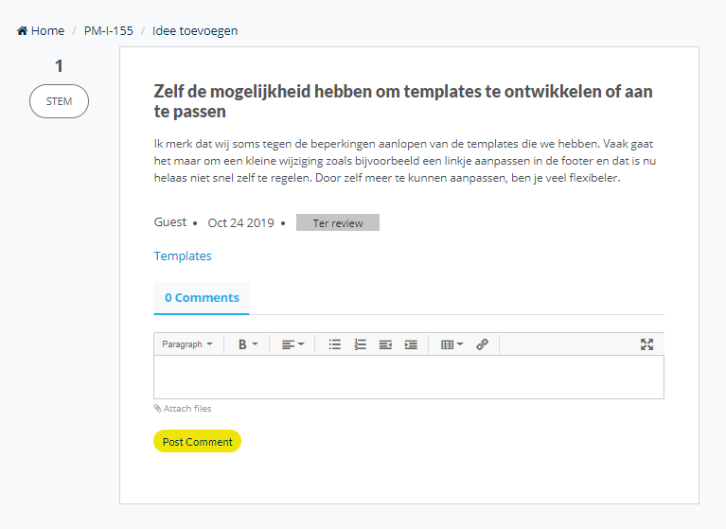Attach files to the comment
The image size is (726, 529).
183,409
